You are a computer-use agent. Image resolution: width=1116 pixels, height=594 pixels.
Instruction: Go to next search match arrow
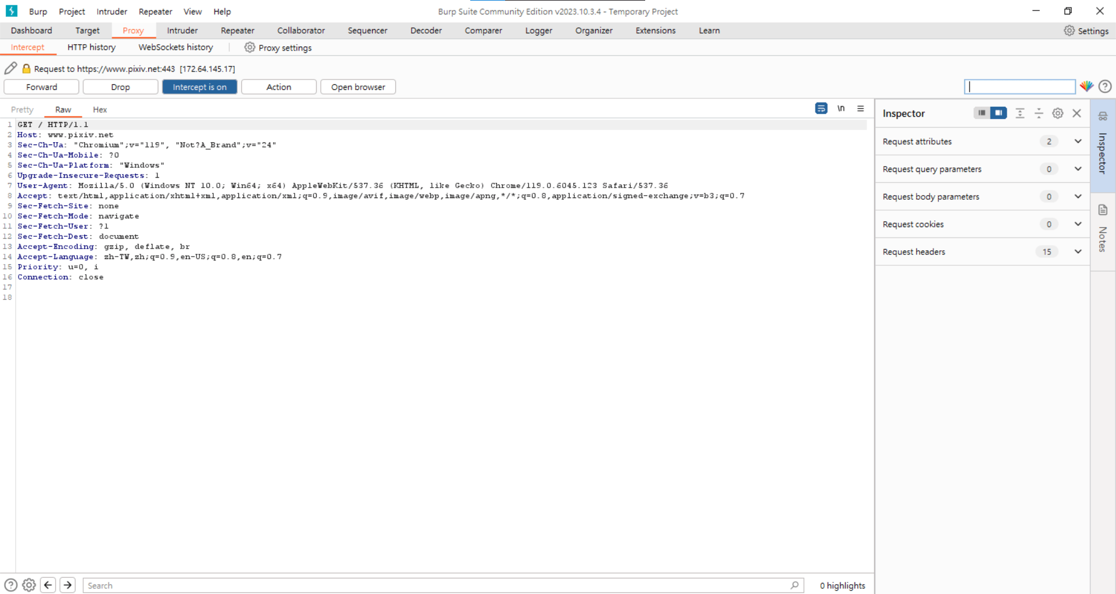click(x=67, y=585)
